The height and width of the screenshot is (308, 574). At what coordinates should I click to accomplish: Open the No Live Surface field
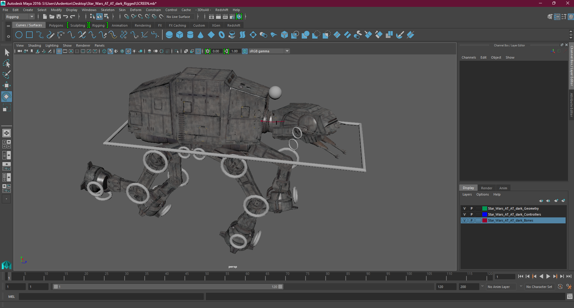click(x=180, y=17)
